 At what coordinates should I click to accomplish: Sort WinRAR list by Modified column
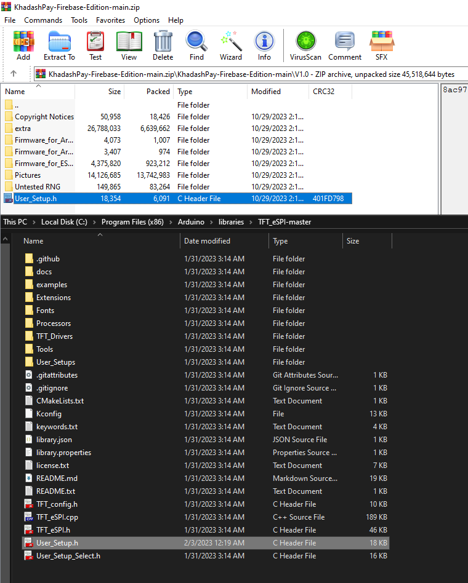pos(278,92)
